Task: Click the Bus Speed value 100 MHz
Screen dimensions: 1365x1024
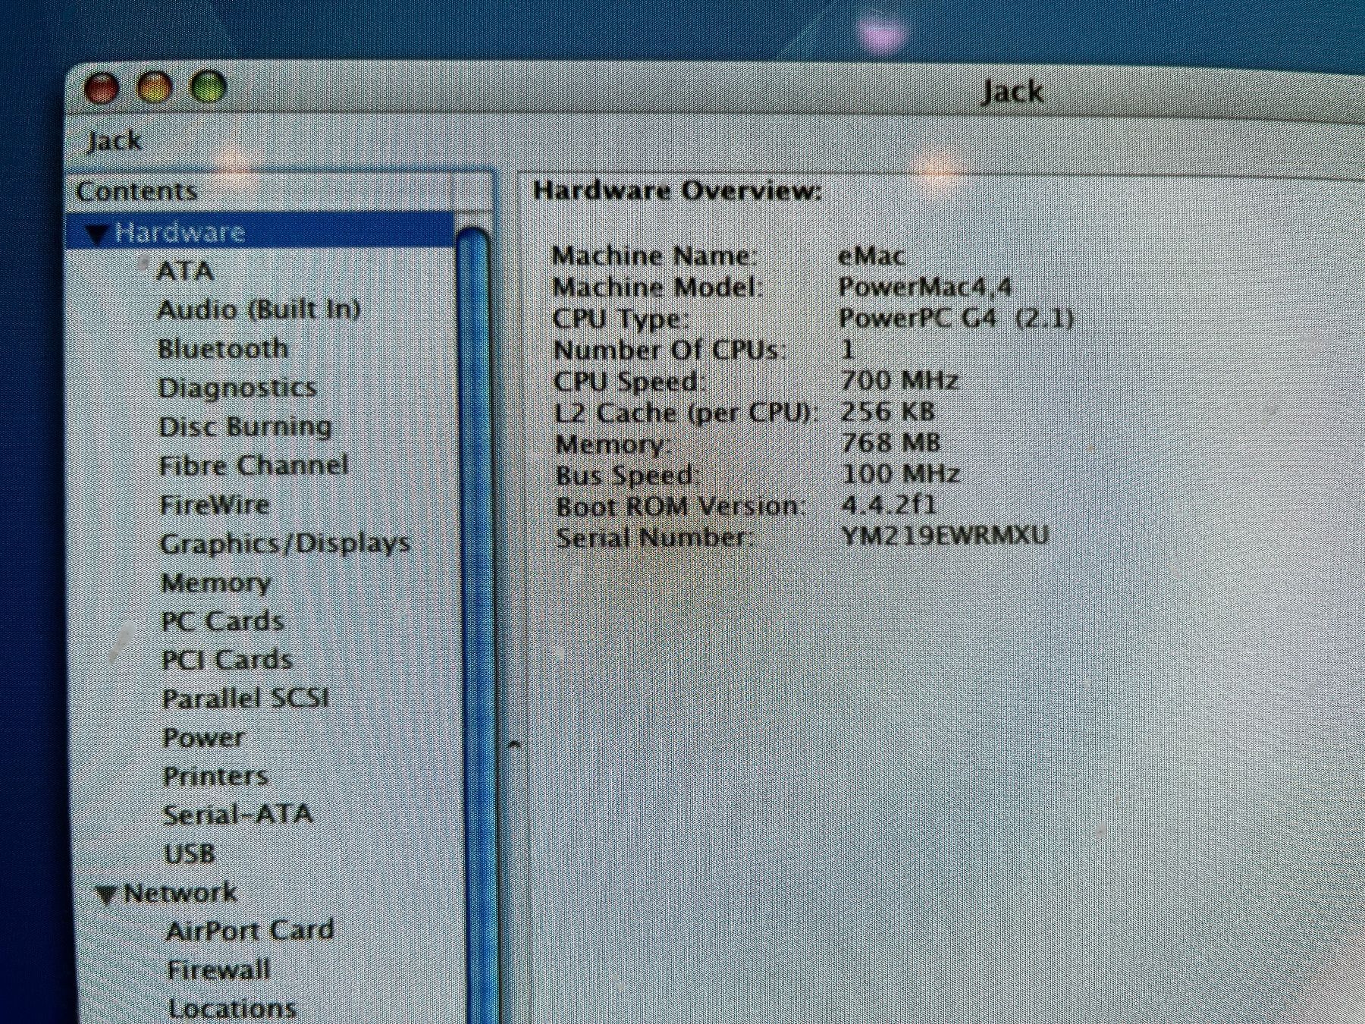Action: point(901,473)
